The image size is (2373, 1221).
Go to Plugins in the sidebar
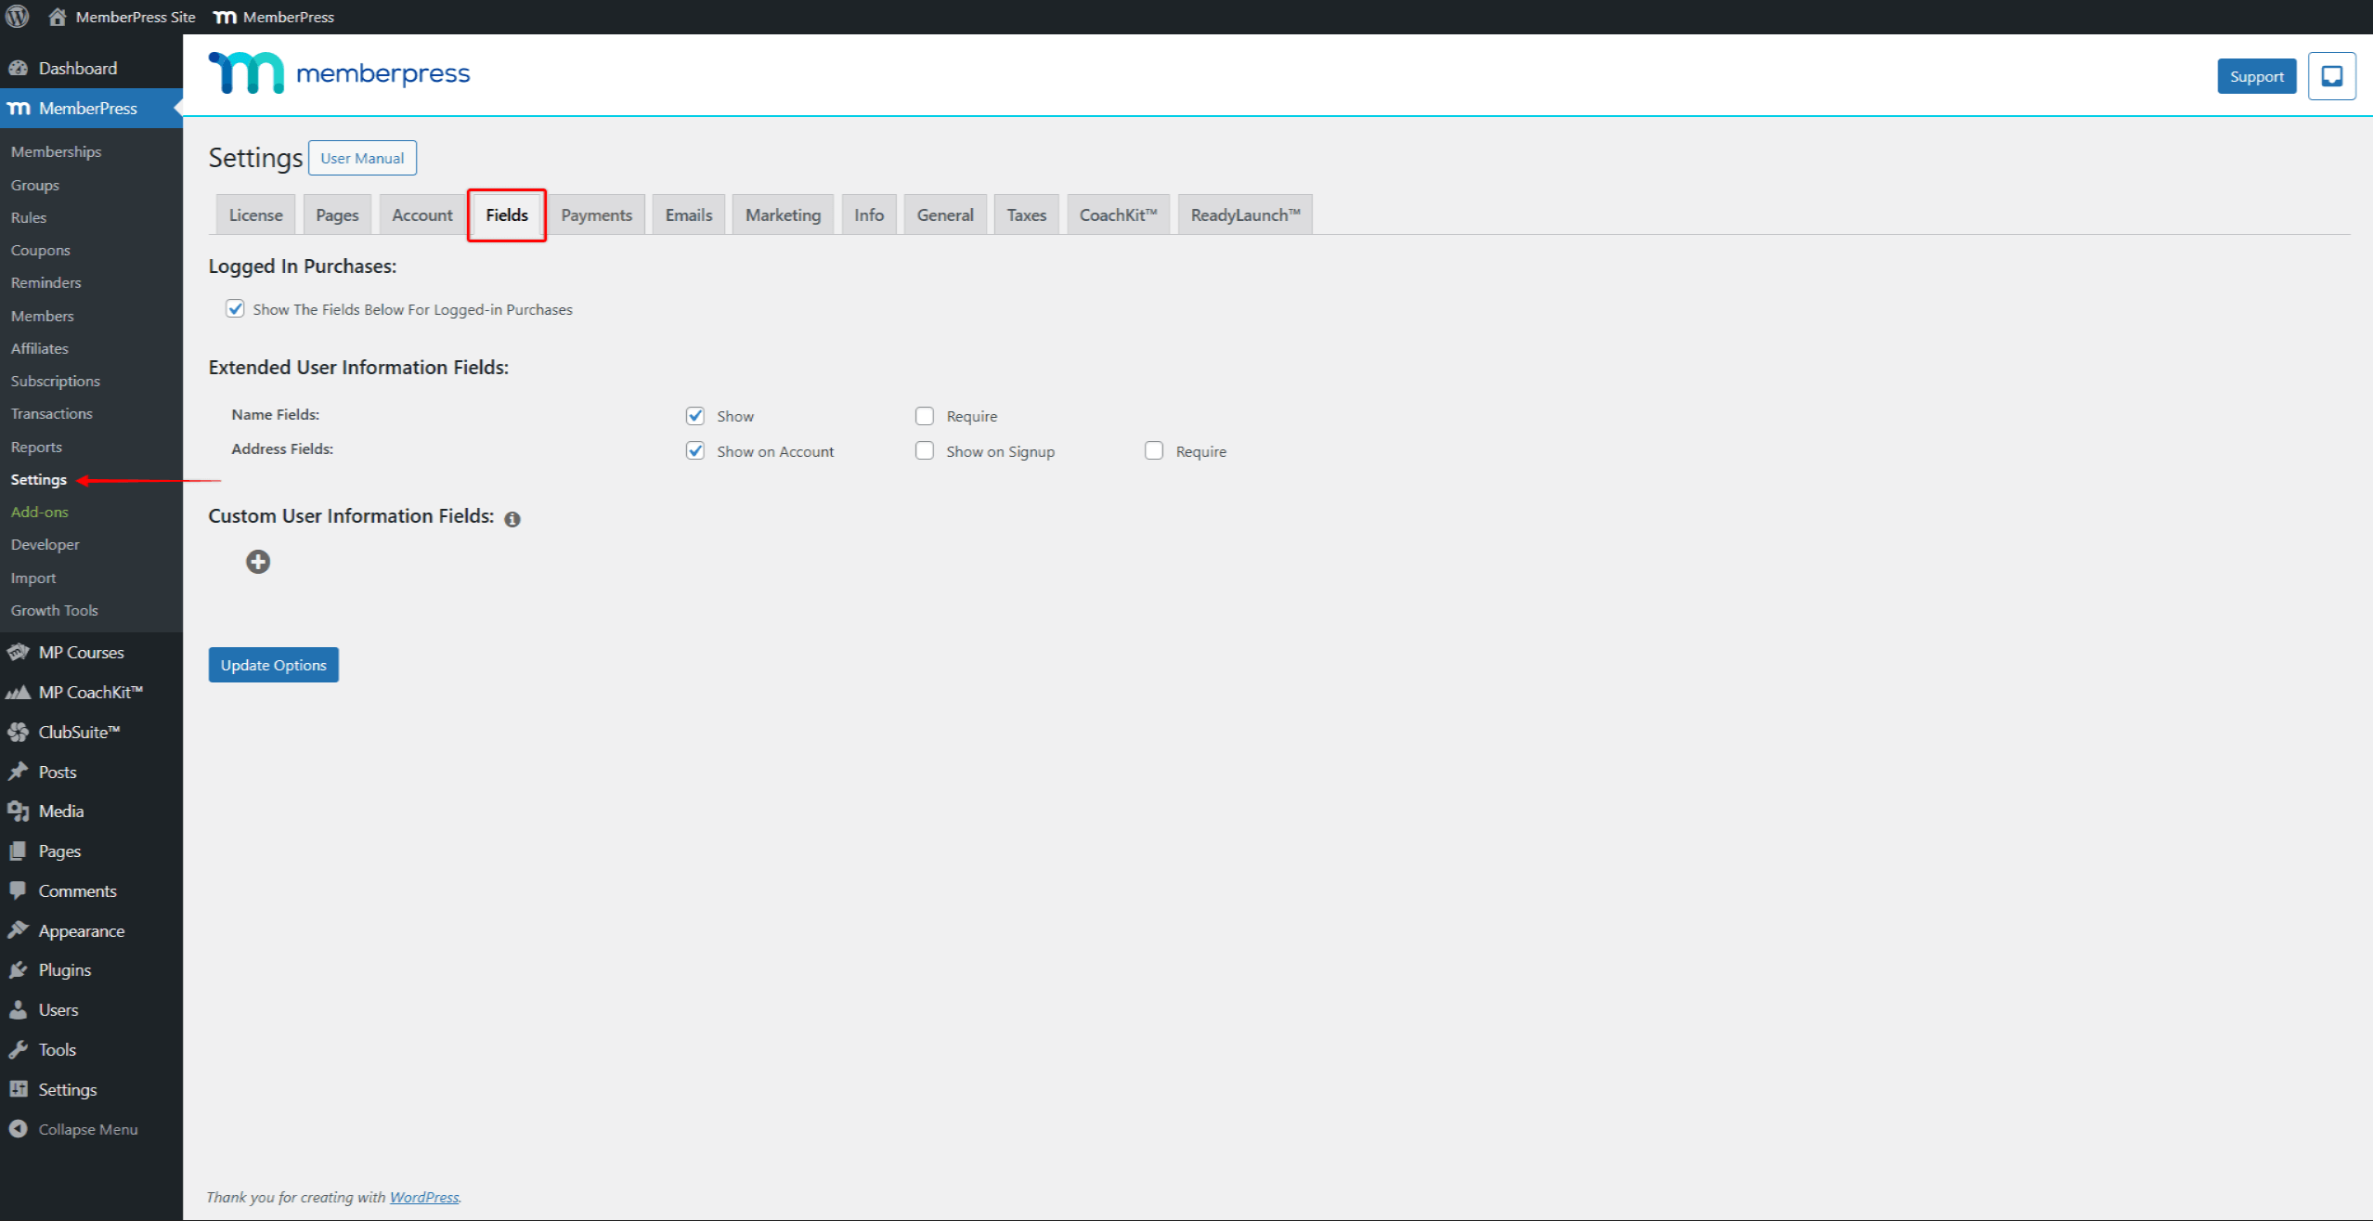click(64, 969)
